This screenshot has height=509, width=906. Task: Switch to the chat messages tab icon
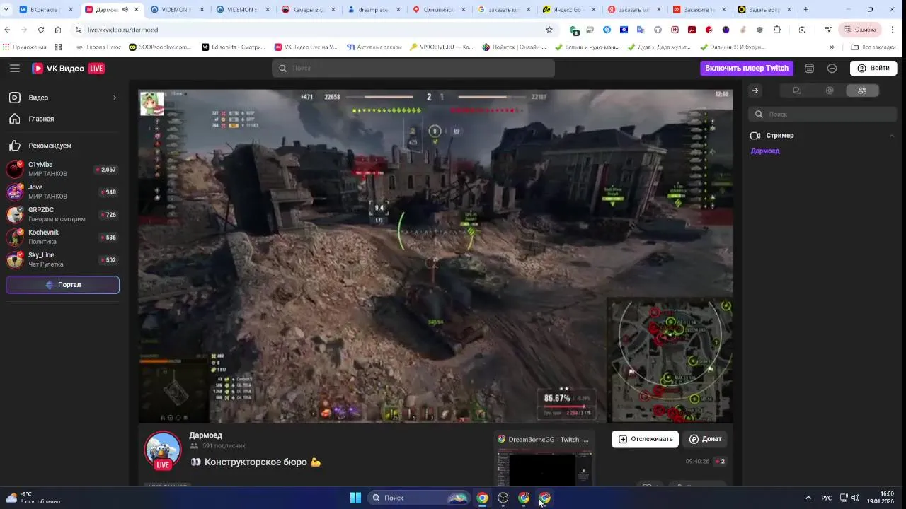click(x=796, y=90)
